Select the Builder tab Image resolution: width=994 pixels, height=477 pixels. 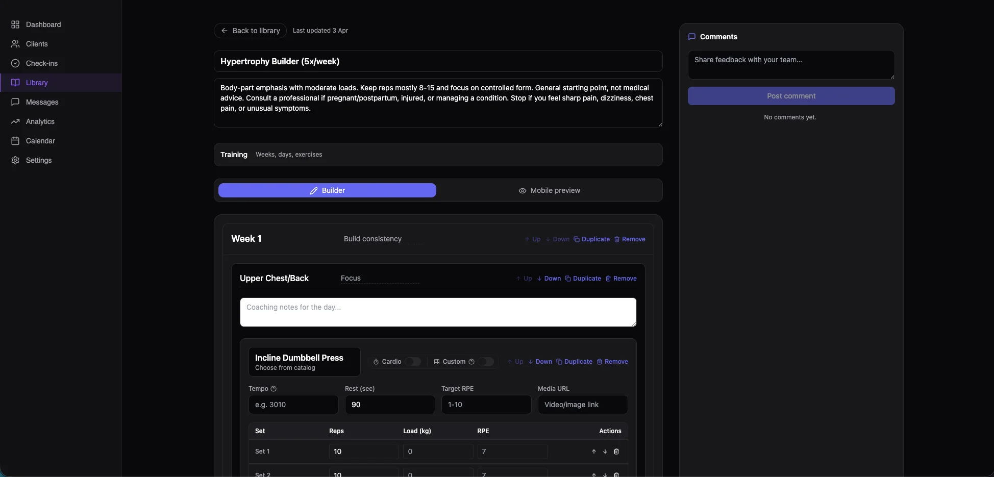pos(327,190)
